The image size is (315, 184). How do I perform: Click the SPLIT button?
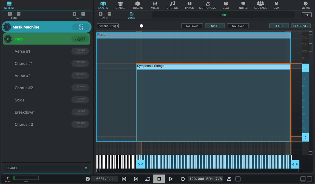[215, 26]
